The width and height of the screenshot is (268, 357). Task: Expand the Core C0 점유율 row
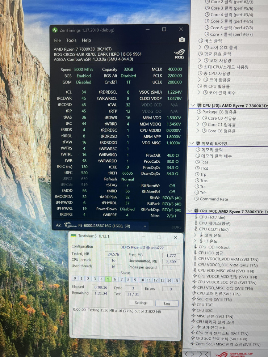(198, 118)
